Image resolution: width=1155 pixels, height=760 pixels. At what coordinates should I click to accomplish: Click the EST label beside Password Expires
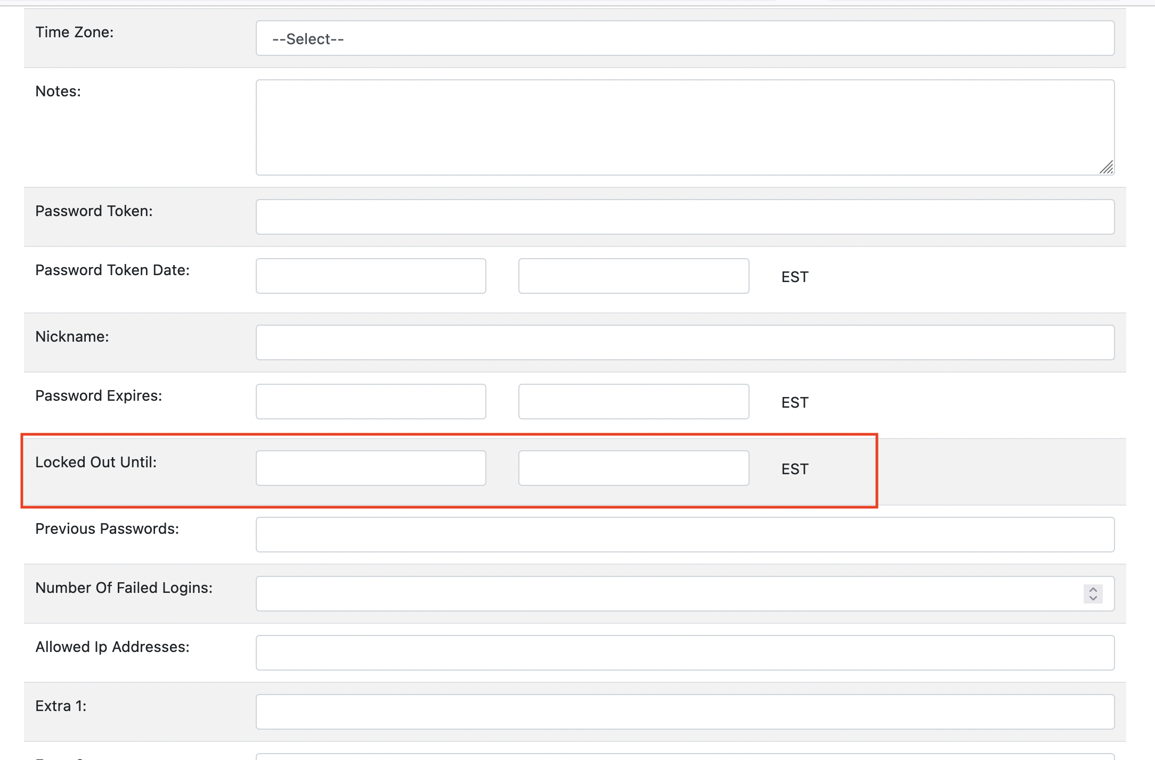tap(794, 402)
